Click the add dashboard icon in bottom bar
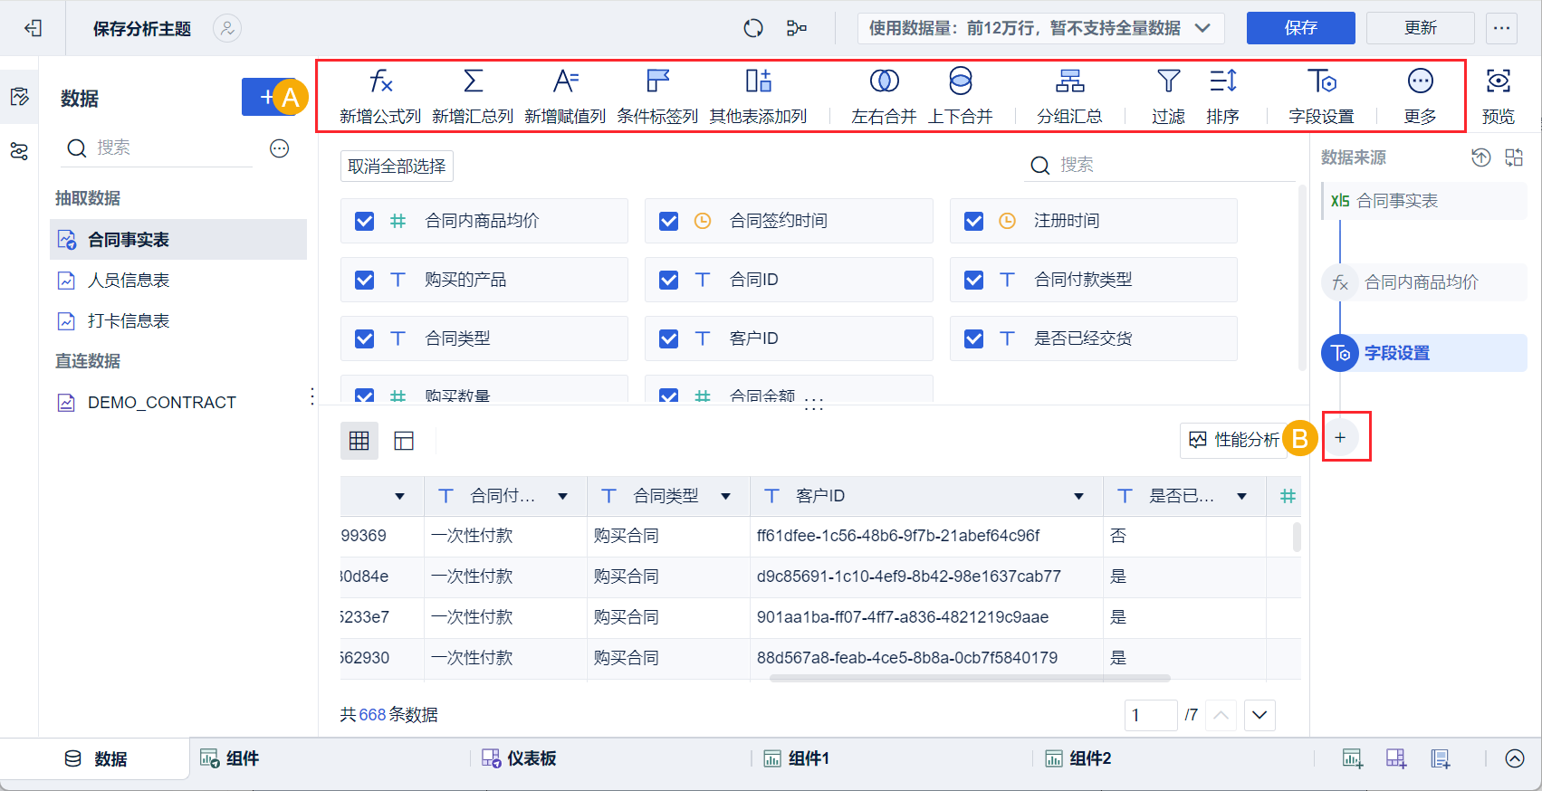The width and height of the screenshot is (1542, 791). point(1396,758)
